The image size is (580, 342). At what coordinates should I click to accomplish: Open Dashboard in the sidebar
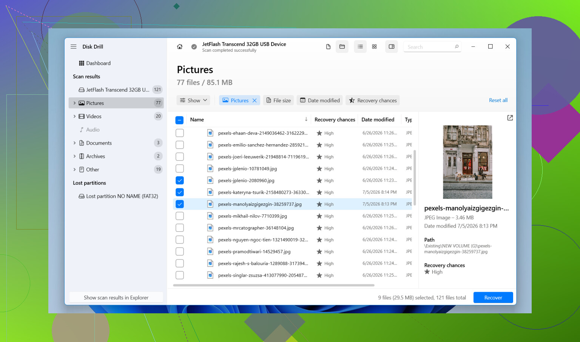point(95,63)
